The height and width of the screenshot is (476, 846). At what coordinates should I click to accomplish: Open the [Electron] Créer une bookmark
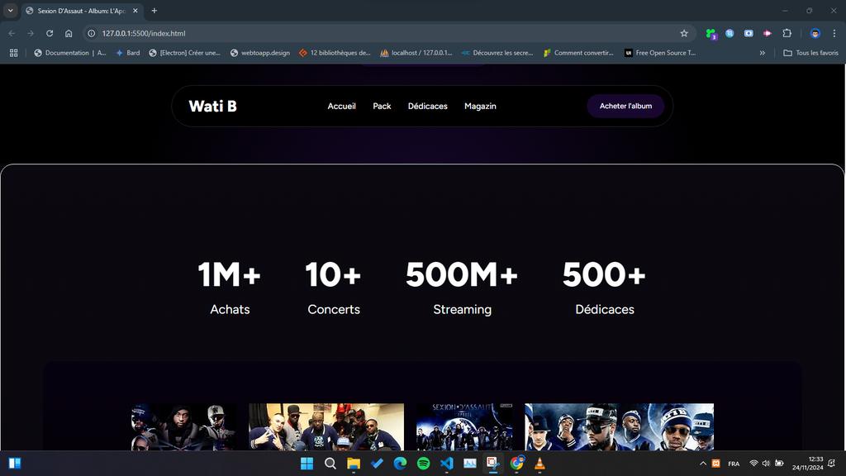coord(184,53)
